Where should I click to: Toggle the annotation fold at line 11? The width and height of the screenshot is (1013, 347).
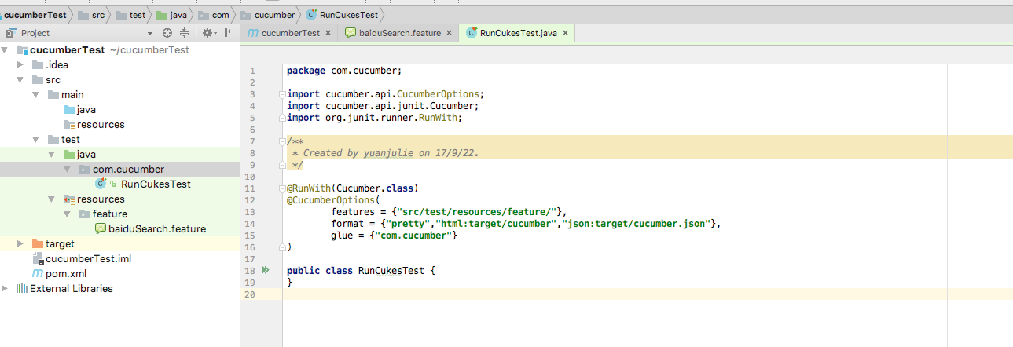point(282,188)
